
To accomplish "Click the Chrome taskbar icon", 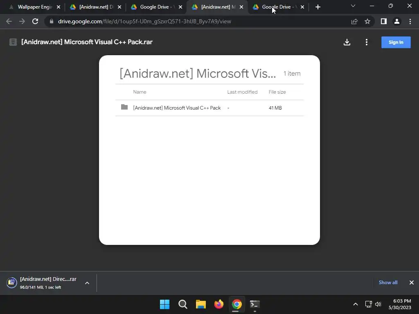I will [x=237, y=304].
